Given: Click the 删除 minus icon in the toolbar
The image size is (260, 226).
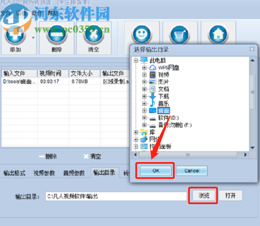Looking at the screenshot, I should tap(57, 35).
